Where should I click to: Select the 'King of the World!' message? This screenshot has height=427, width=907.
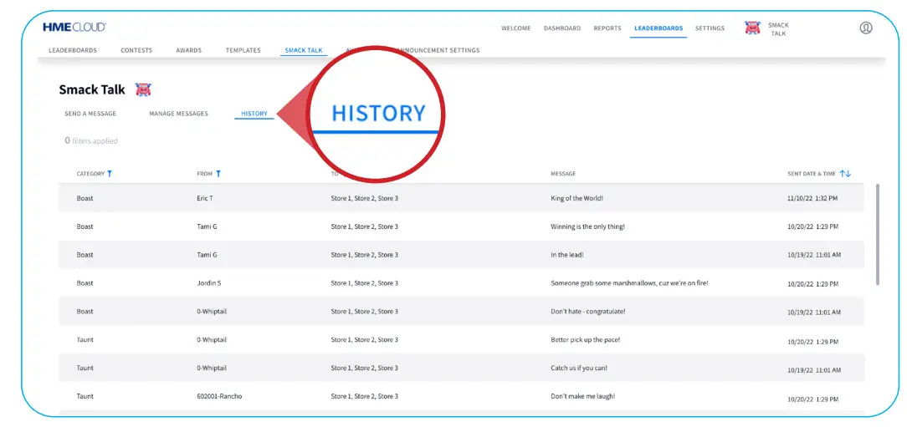pyautogui.click(x=576, y=198)
